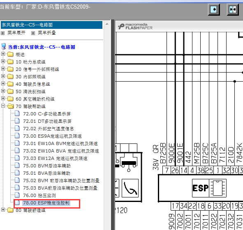Image resolution: width=243 pixels, height=230 pixels.
Task: Click the Macromedia FlashPaper logo
Action: click(x=135, y=26)
